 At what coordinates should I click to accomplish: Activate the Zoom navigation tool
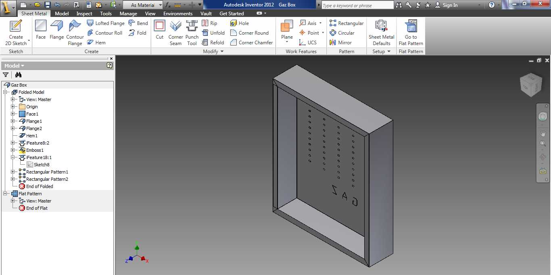tap(543, 144)
